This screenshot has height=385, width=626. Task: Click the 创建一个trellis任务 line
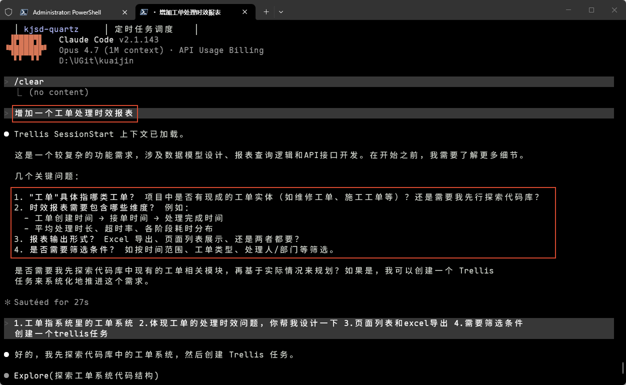[61, 334]
